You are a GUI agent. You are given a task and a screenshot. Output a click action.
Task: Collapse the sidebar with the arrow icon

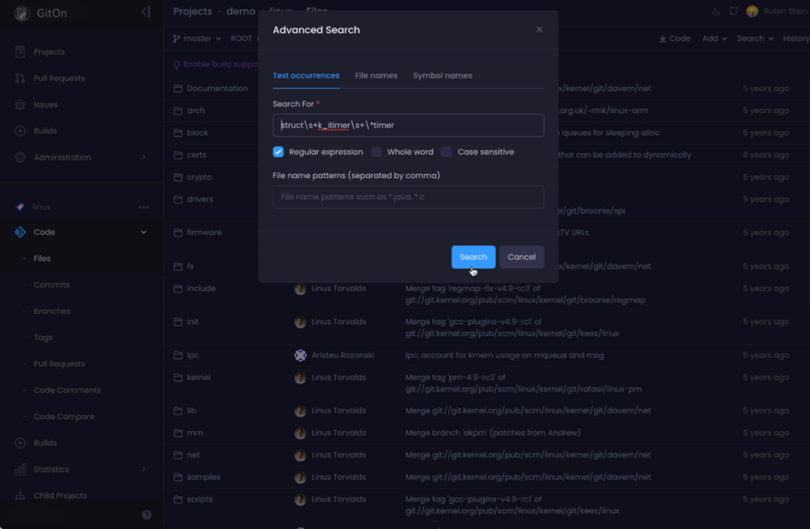(x=146, y=12)
